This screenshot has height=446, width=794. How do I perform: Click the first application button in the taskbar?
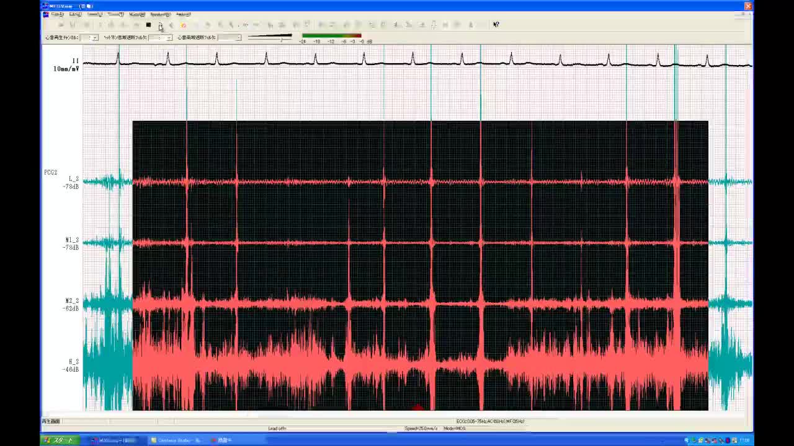(115, 440)
